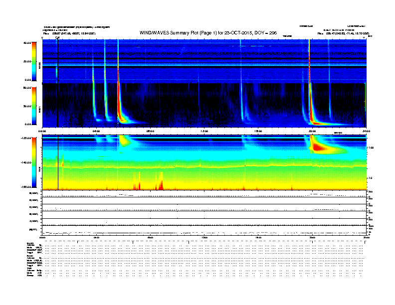
Task: Click the RAD1 color scale bar
Action: 34,106
